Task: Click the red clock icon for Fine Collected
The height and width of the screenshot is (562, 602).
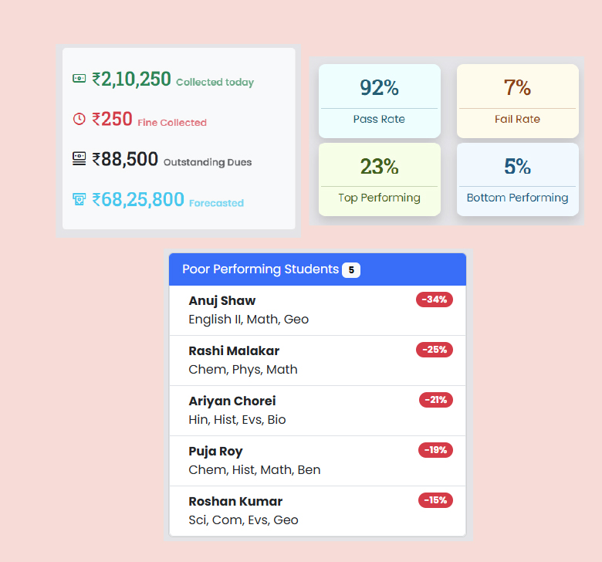Action: click(79, 119)
